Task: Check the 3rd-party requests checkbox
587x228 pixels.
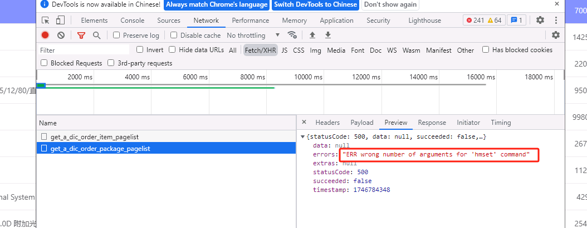Action: [111, 63]
